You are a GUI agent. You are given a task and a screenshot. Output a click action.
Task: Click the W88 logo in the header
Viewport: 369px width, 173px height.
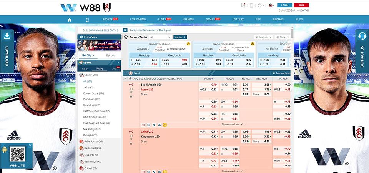(86, 8)
